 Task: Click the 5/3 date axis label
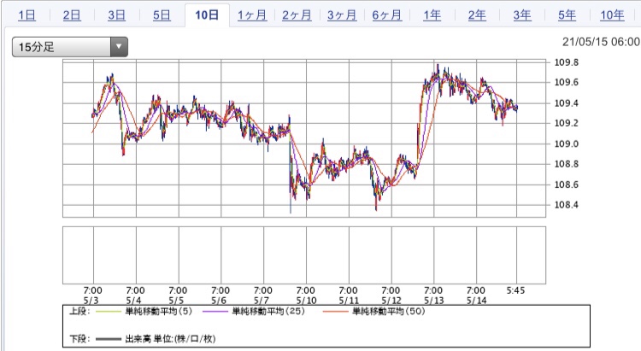tap(91, 301)
